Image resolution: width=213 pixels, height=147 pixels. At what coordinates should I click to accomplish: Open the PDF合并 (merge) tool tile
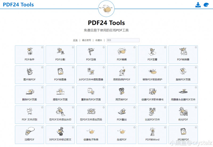[x=30, y=54]
